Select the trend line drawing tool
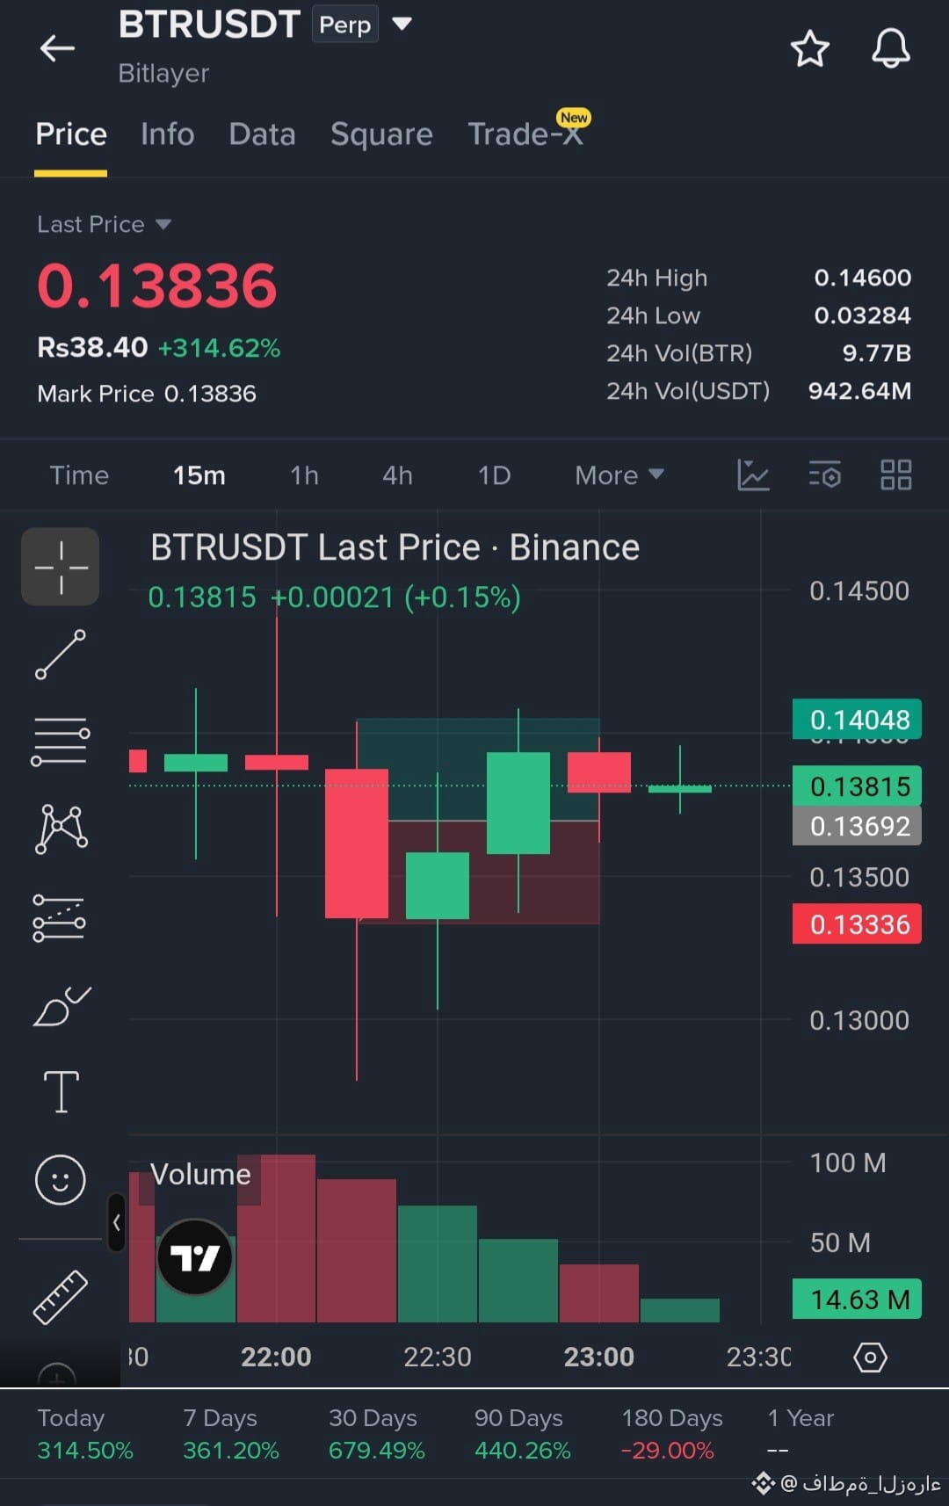 (x=61, y=655)
